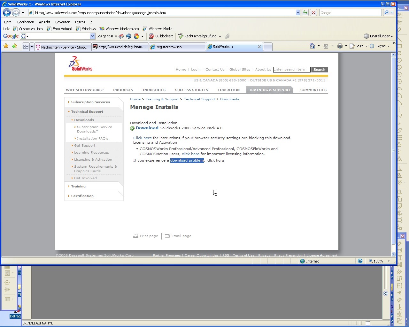409x327 pixels.
Task: Open the Bearbeiten menu
Action: pyautogui.click(x=26, y=22)
